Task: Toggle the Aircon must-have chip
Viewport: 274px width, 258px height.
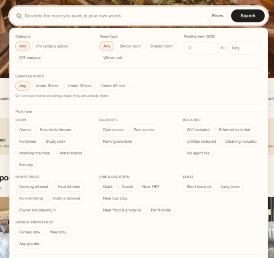Action: [x=25, y=130]
